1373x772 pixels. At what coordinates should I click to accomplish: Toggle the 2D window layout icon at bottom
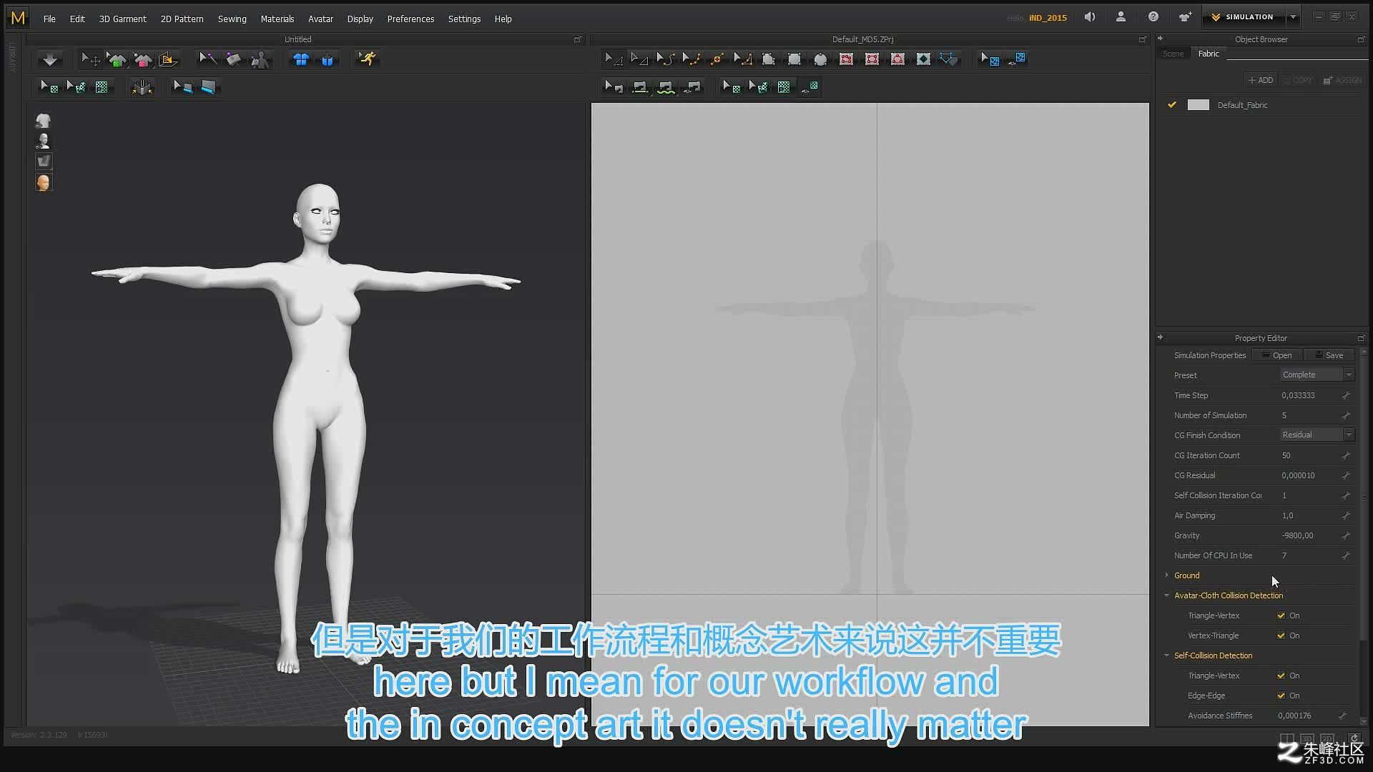click(1327, 739)
